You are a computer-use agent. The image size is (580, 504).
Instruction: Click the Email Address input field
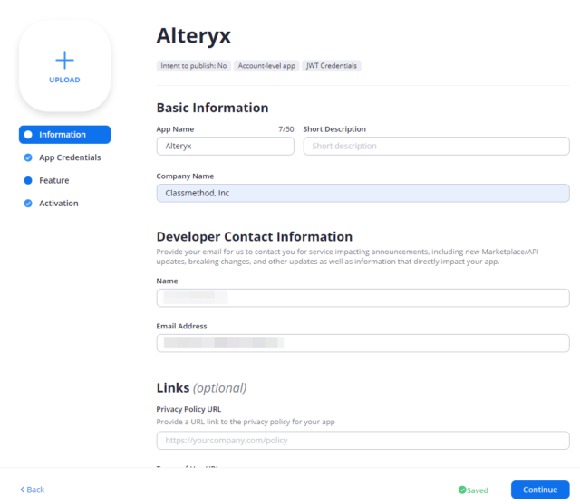tap(362, 343)
